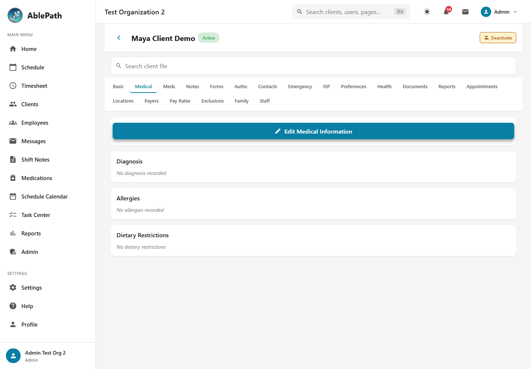This screenshot has width=531, height=369.
Task: Select the Auths tab
Action: pos(241,86)
